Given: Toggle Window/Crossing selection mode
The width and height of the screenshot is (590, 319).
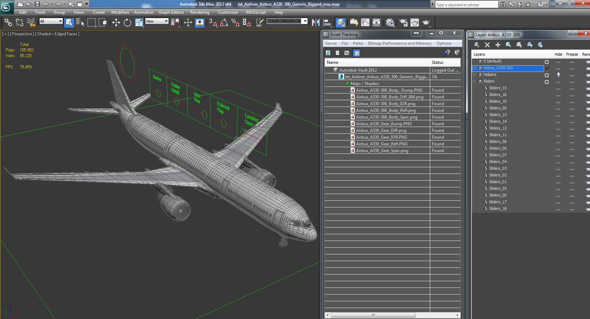Looking at the screenshot, I should [x=102, y=22].
